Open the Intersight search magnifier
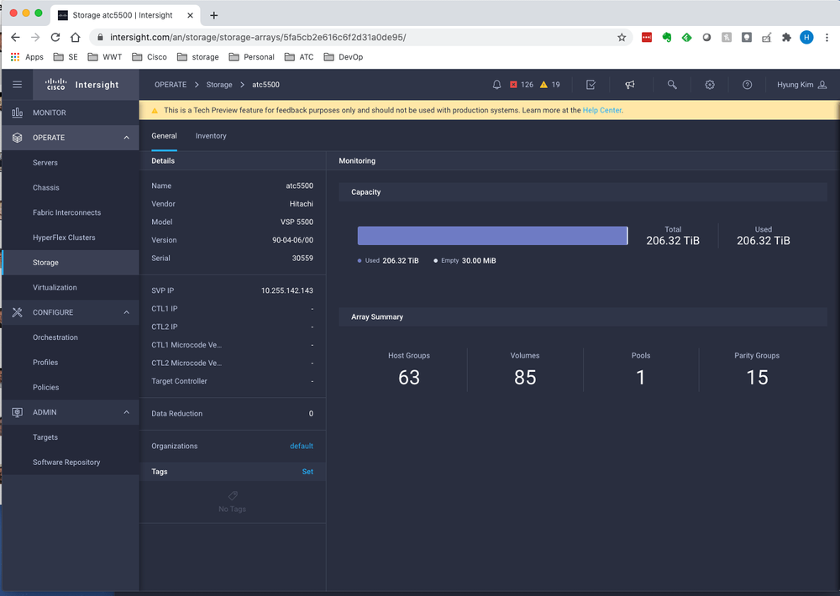Screen dimensions: 840x596 (672, 84)
